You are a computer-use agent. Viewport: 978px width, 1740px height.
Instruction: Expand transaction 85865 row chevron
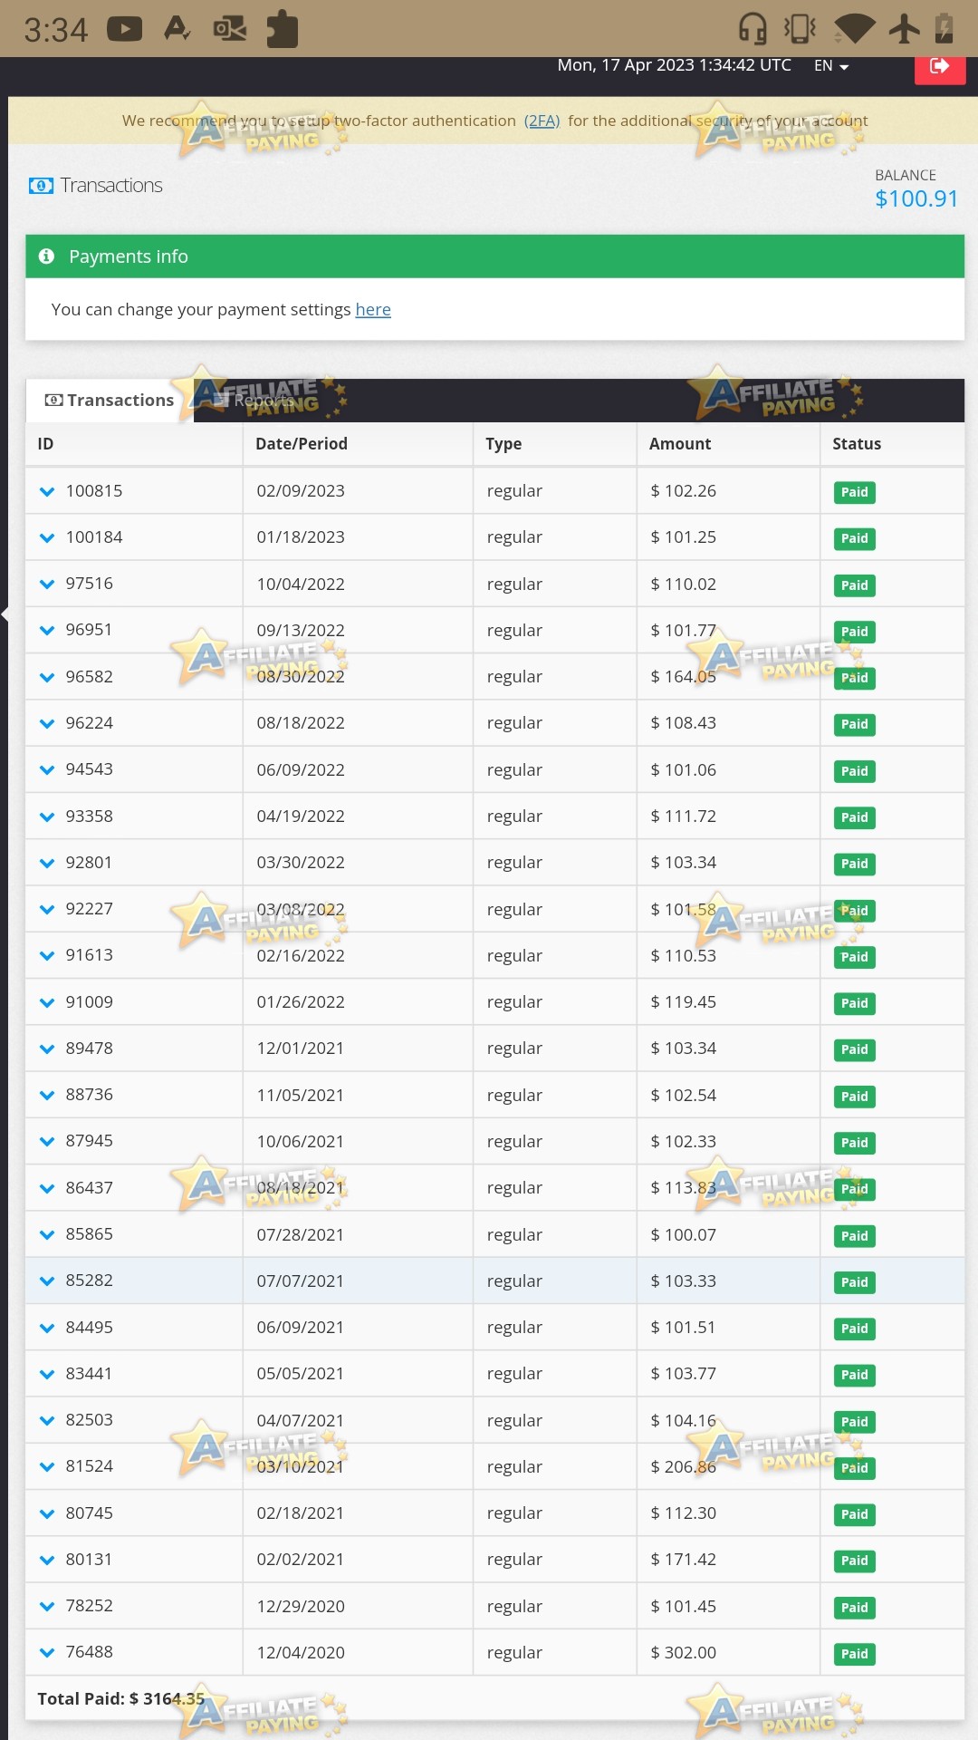[x=47, y=1234]
